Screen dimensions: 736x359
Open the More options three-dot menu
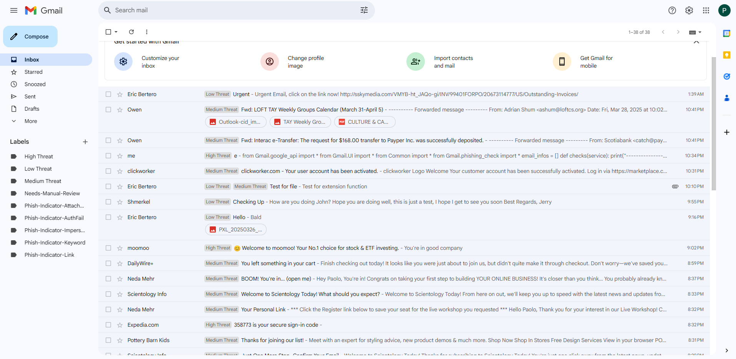[147, 32]
